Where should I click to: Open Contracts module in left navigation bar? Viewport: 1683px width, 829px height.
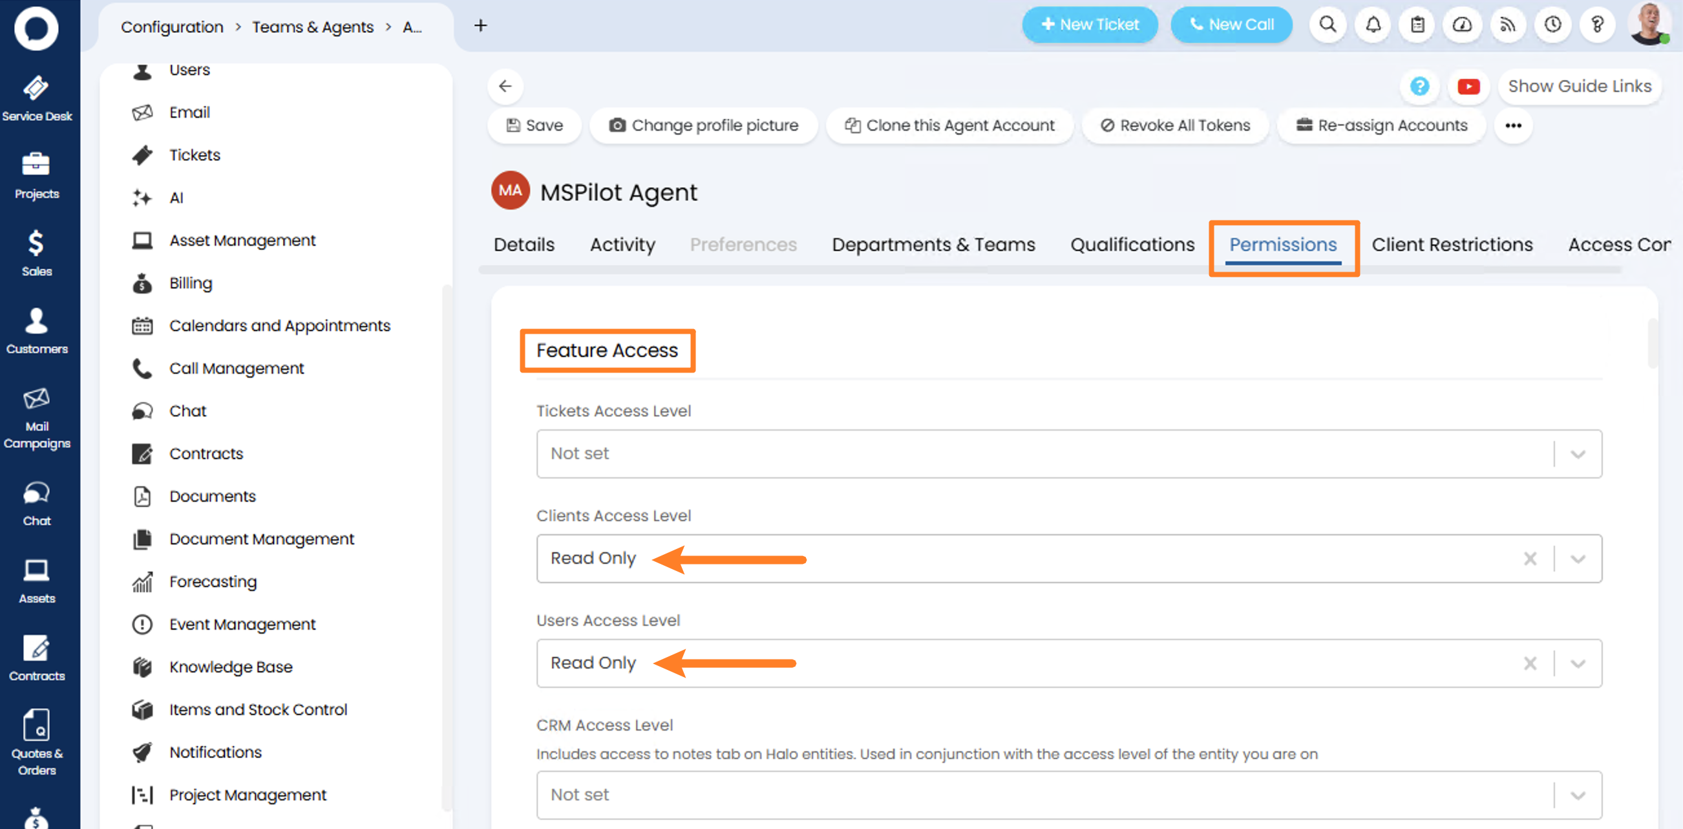pos(37,658)
